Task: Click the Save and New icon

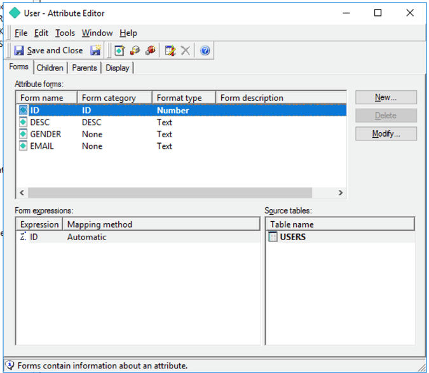Action: tap(95, 50)
